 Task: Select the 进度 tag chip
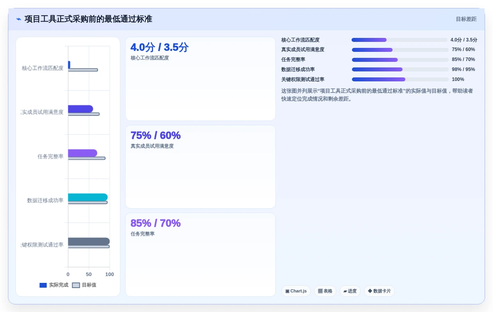[350, 291]
